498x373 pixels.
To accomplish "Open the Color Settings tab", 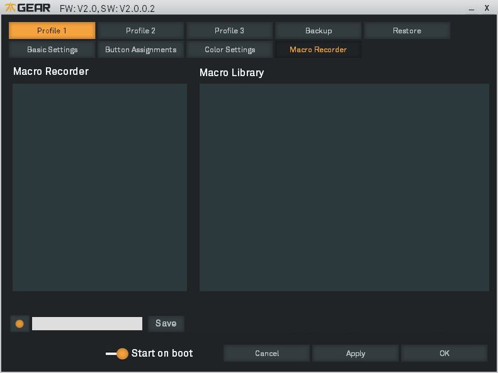I will pyautogui.click(x=229, y=50).
